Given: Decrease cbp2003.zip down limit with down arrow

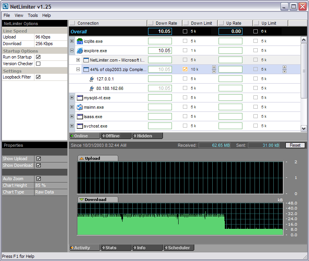Looking at the screenshot, I should point(214,71).
